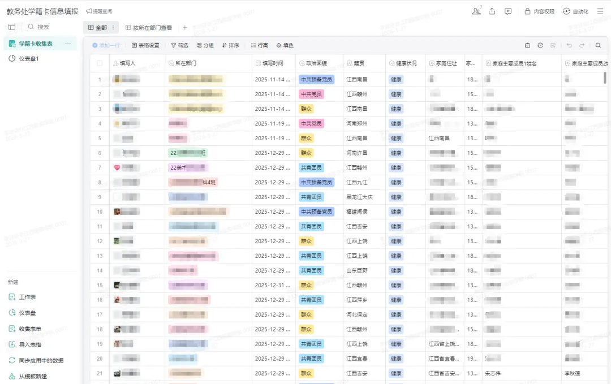The height and width of the screenshot is (384, 611).
Task: Open more options for 学籍卡收集表
Action: coord(68,44)
